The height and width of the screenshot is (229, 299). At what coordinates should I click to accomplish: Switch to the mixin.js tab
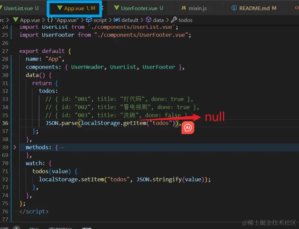(194, 8)
